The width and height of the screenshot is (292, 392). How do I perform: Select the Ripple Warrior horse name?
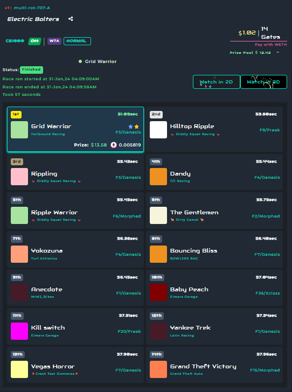point(54,213)
